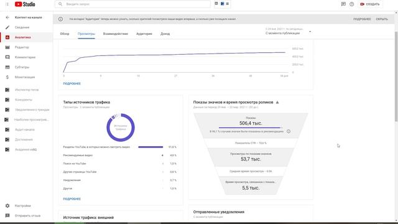Click Подробнее in the notification banner
Image resolution: width=398 pixels, height=224 pixels.
pyautogui.click(x=362, y=19)
